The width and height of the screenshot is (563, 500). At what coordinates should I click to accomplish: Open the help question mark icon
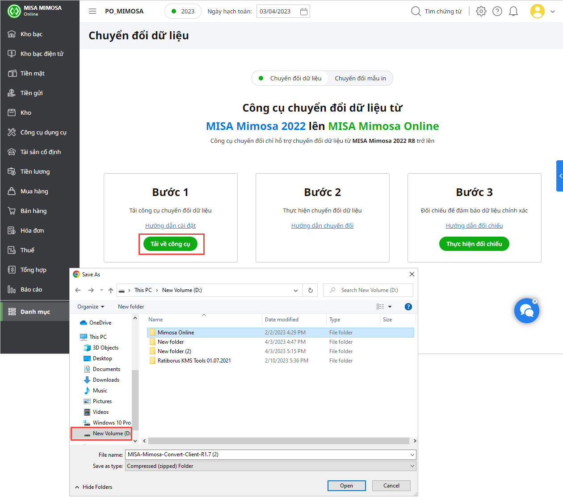pyautogui.click(x=497, y=11)
